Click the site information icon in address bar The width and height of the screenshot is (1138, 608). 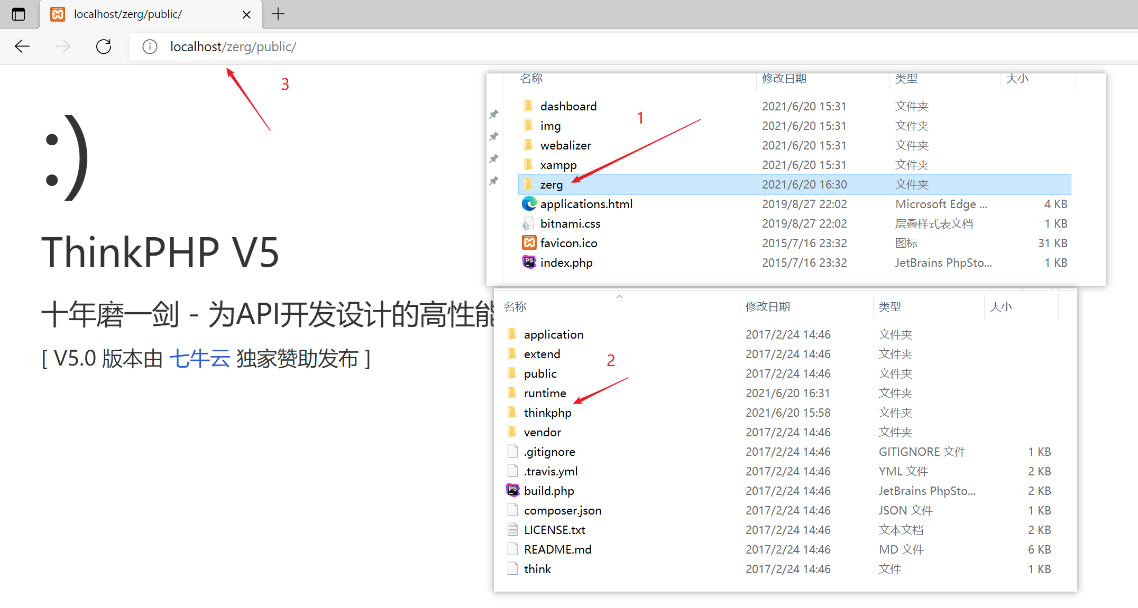[150, 46]
